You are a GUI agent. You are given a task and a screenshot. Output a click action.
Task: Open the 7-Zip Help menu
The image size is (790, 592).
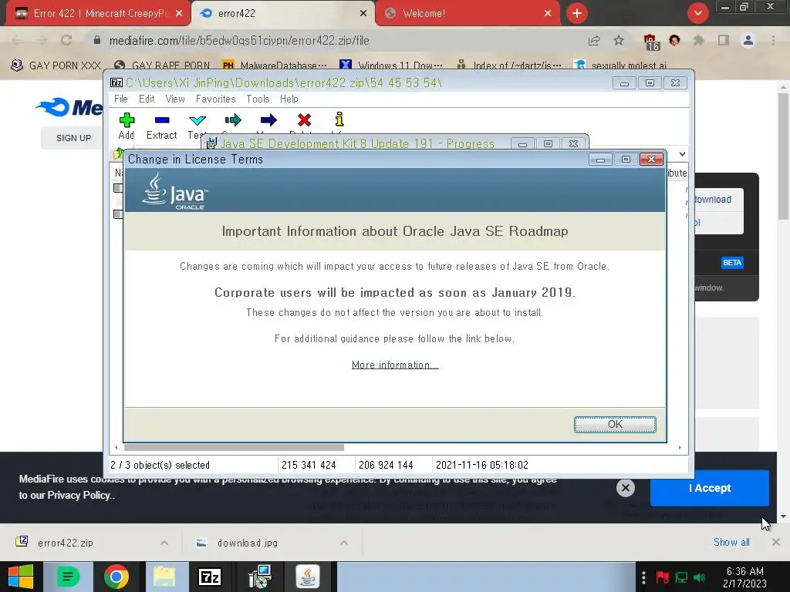(289, 99)
